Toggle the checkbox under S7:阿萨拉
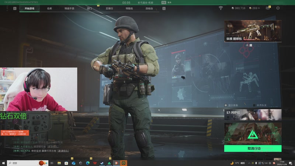Screen dimensions: 295x166 pos(228,117)
